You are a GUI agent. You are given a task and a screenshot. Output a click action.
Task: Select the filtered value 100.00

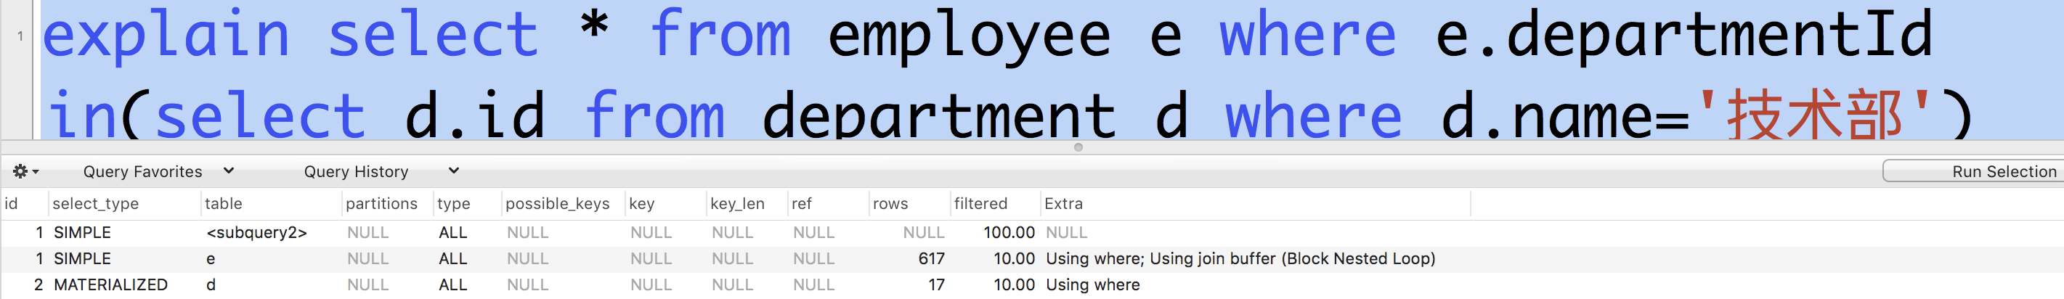tap(1009, 232)
